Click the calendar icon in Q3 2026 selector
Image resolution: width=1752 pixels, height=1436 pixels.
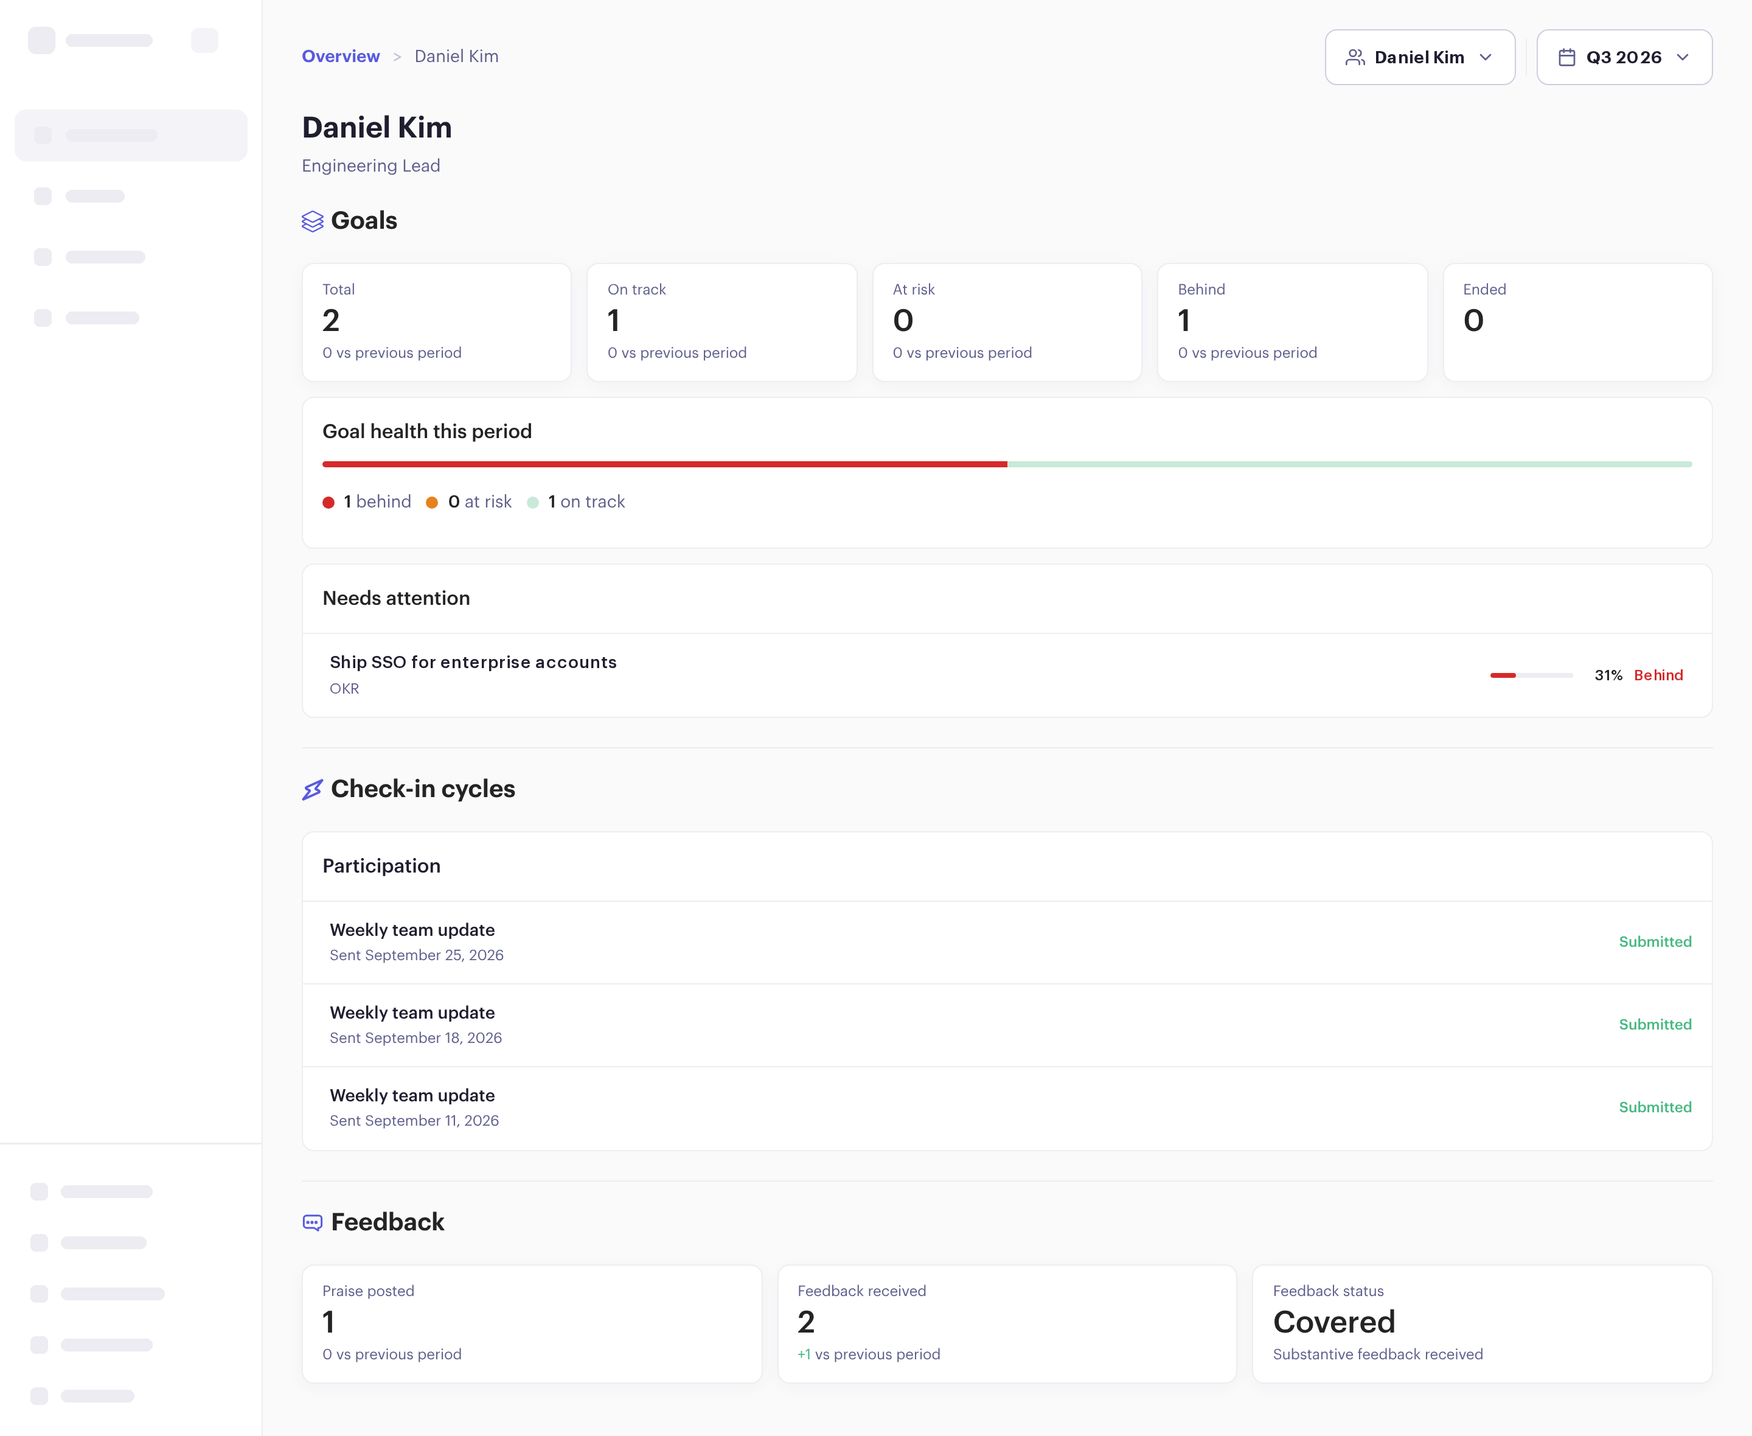click(1567, 57)
